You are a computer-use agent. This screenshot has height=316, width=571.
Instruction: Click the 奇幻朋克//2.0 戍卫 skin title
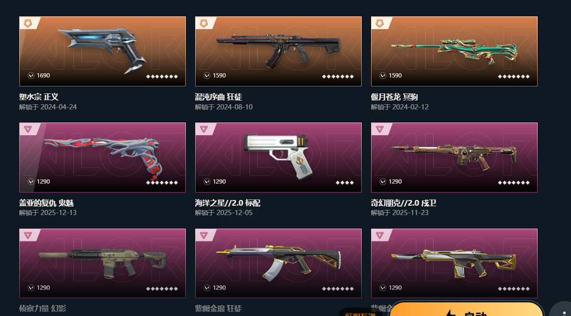[403, 203]
